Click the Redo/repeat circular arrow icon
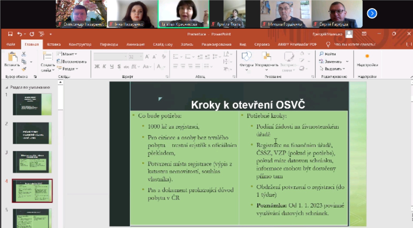 (32, 34)
